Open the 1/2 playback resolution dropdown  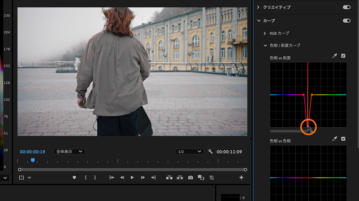tap(190, 151)
